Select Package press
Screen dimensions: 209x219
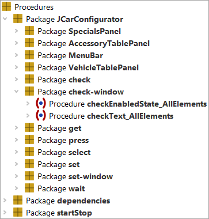point(63,140)
